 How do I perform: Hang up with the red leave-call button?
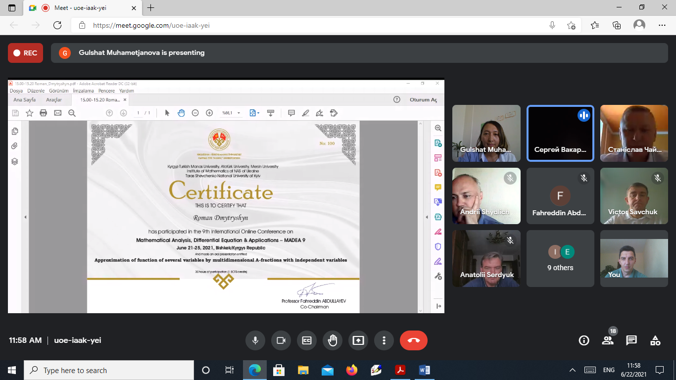[414, 340]
